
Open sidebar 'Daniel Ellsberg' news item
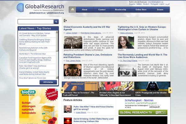coord(34,73)
